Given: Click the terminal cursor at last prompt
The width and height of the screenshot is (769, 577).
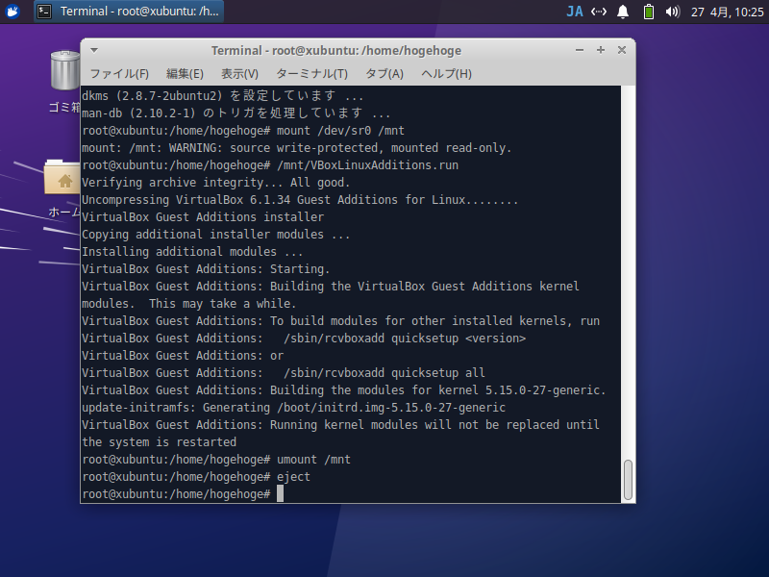Looking at the screenshot, I should tap(280, 494).
